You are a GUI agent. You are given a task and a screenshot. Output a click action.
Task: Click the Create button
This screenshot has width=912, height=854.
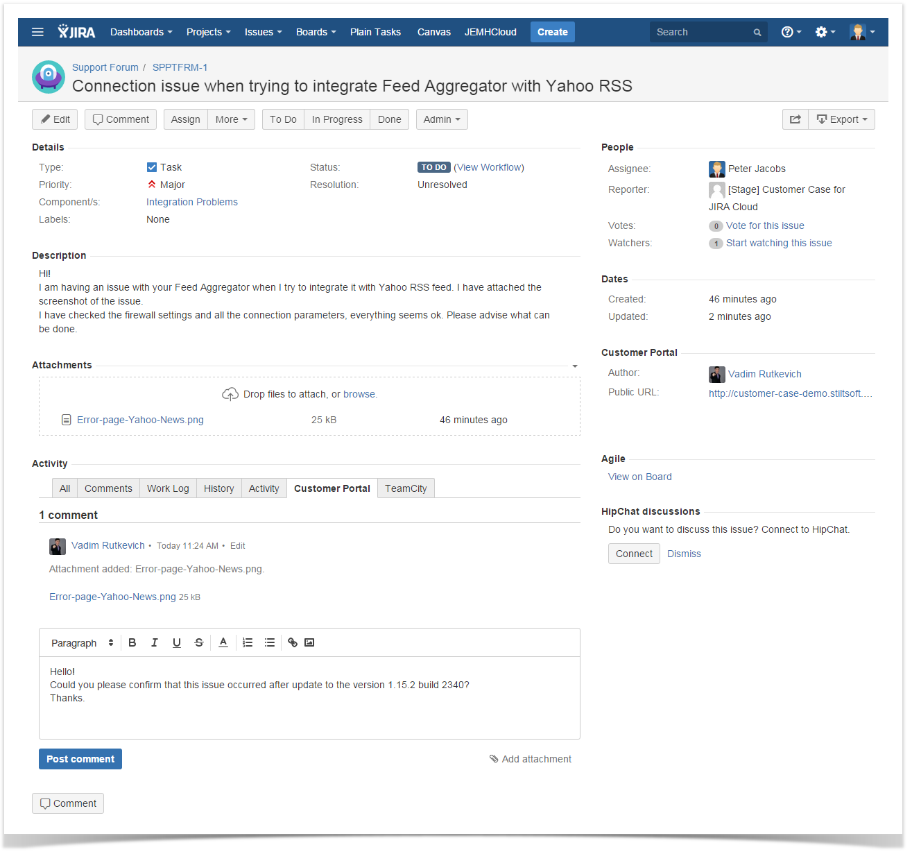pyautogui.click(x=553, y=32)
